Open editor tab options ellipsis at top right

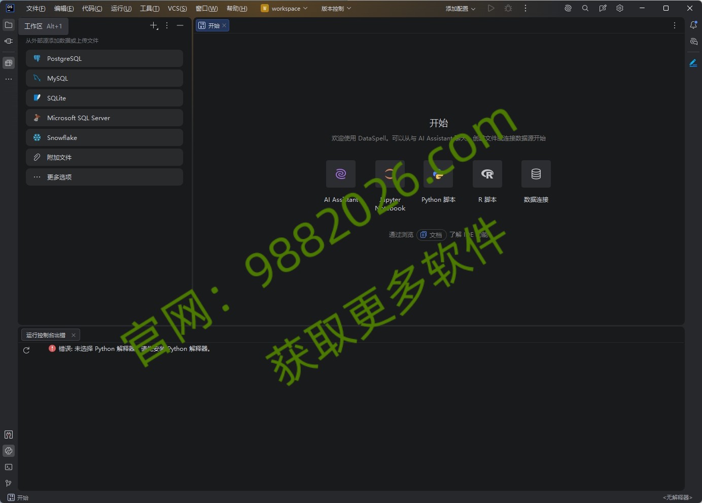point(675,25)
